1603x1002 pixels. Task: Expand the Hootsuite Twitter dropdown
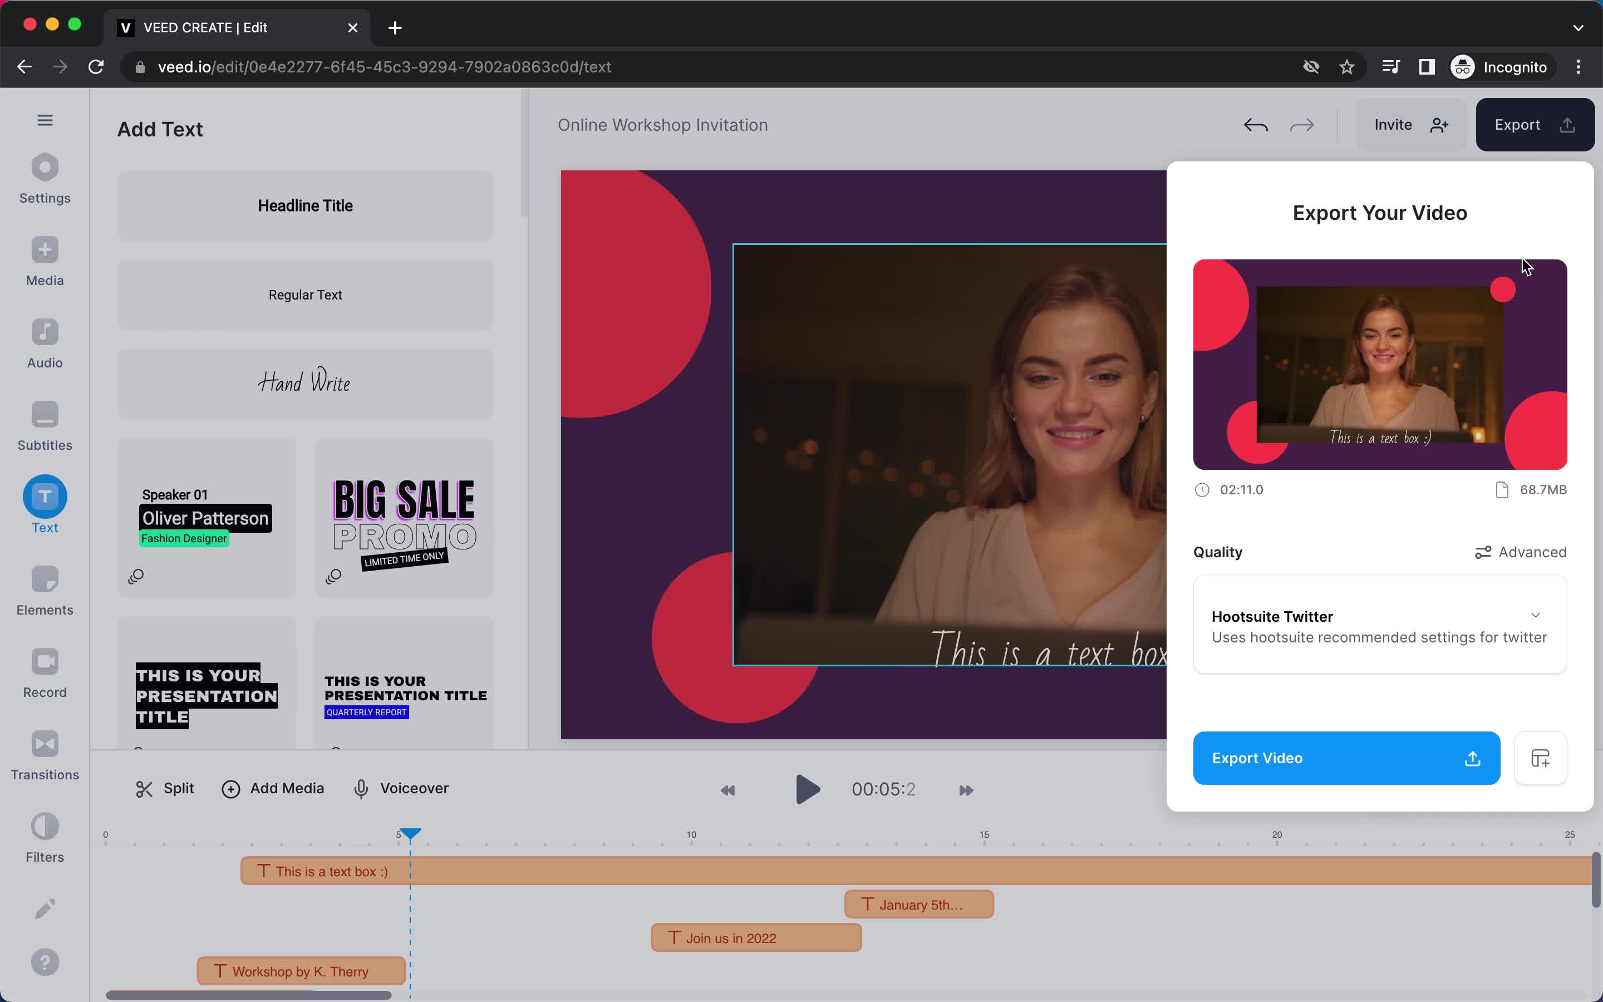coord(1535,615)
